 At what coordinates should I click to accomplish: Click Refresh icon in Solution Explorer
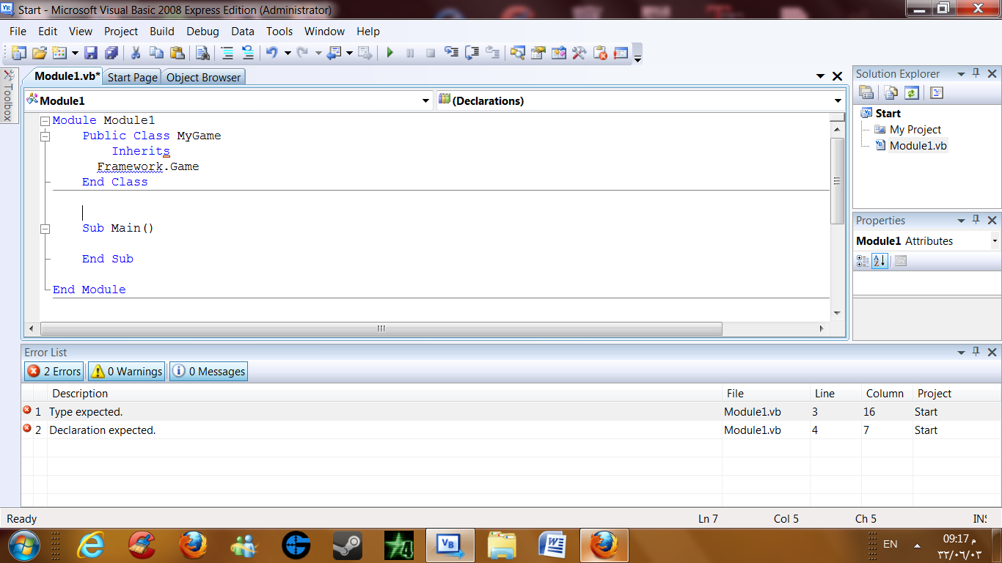(x=911, y=92)
